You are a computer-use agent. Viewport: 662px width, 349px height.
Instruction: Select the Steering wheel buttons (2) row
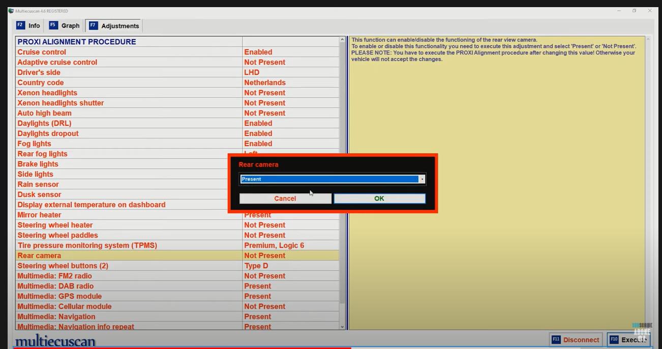point(177,266)
